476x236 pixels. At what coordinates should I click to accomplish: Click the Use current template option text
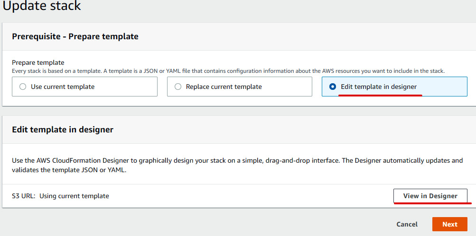click(x=63, y=87)
